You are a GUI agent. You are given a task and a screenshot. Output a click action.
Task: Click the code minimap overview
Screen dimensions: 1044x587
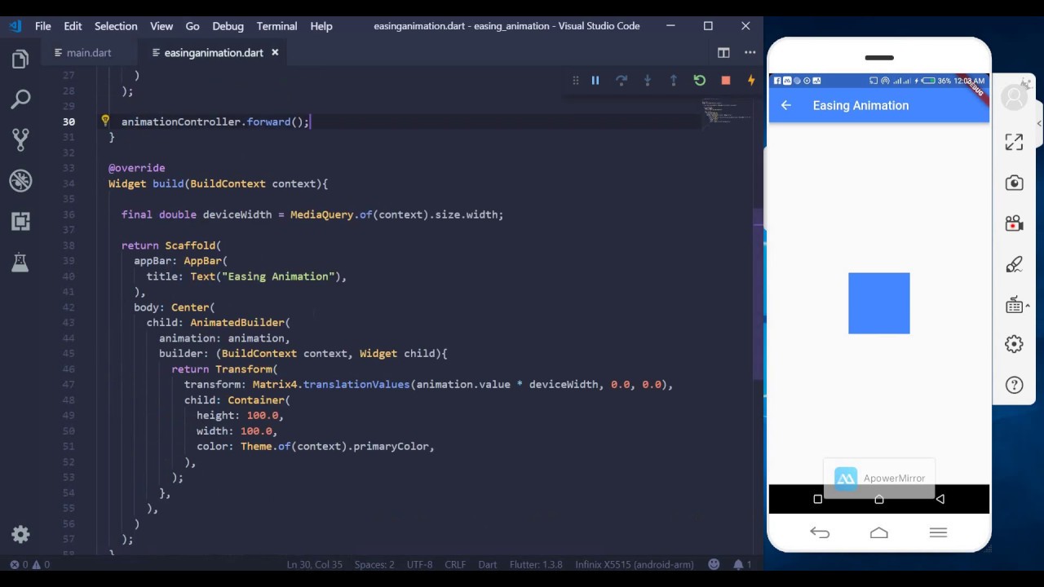[x=726, y=113]
